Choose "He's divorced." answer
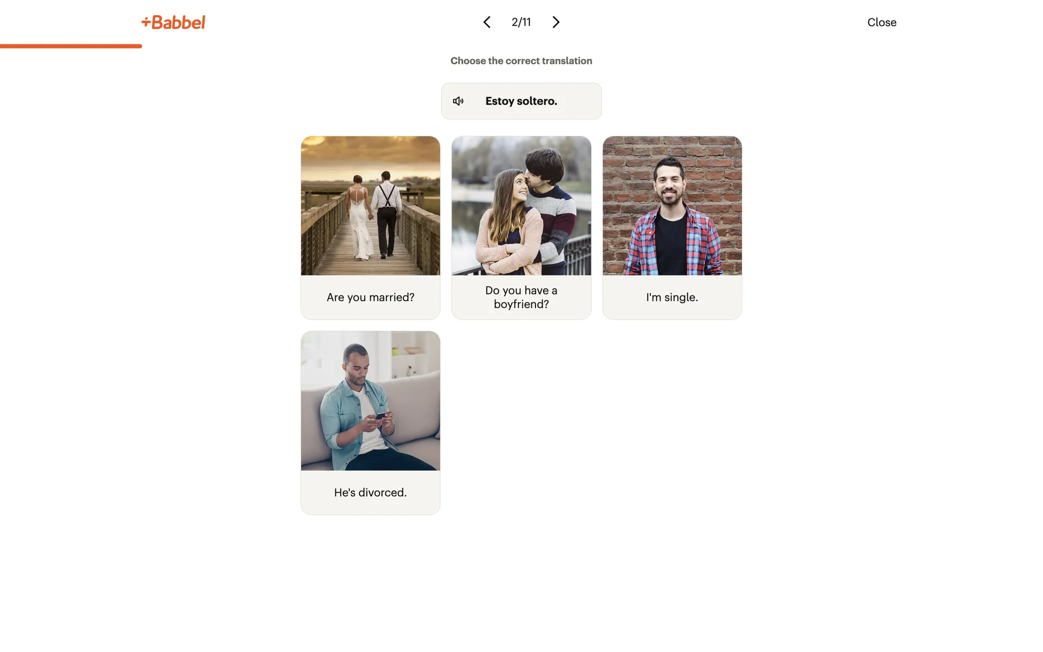The height and width of the screenshot is (652, 1043). [x=370, y=492]
